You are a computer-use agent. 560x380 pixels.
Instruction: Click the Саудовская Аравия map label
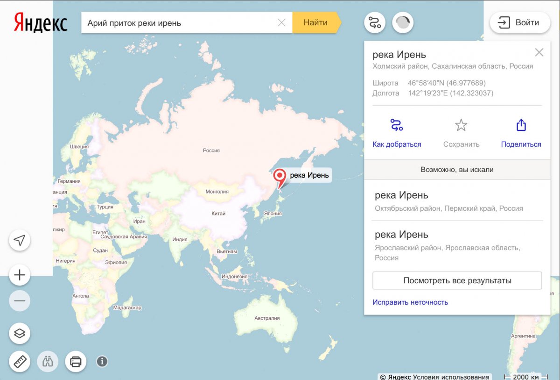coord(124,237)
